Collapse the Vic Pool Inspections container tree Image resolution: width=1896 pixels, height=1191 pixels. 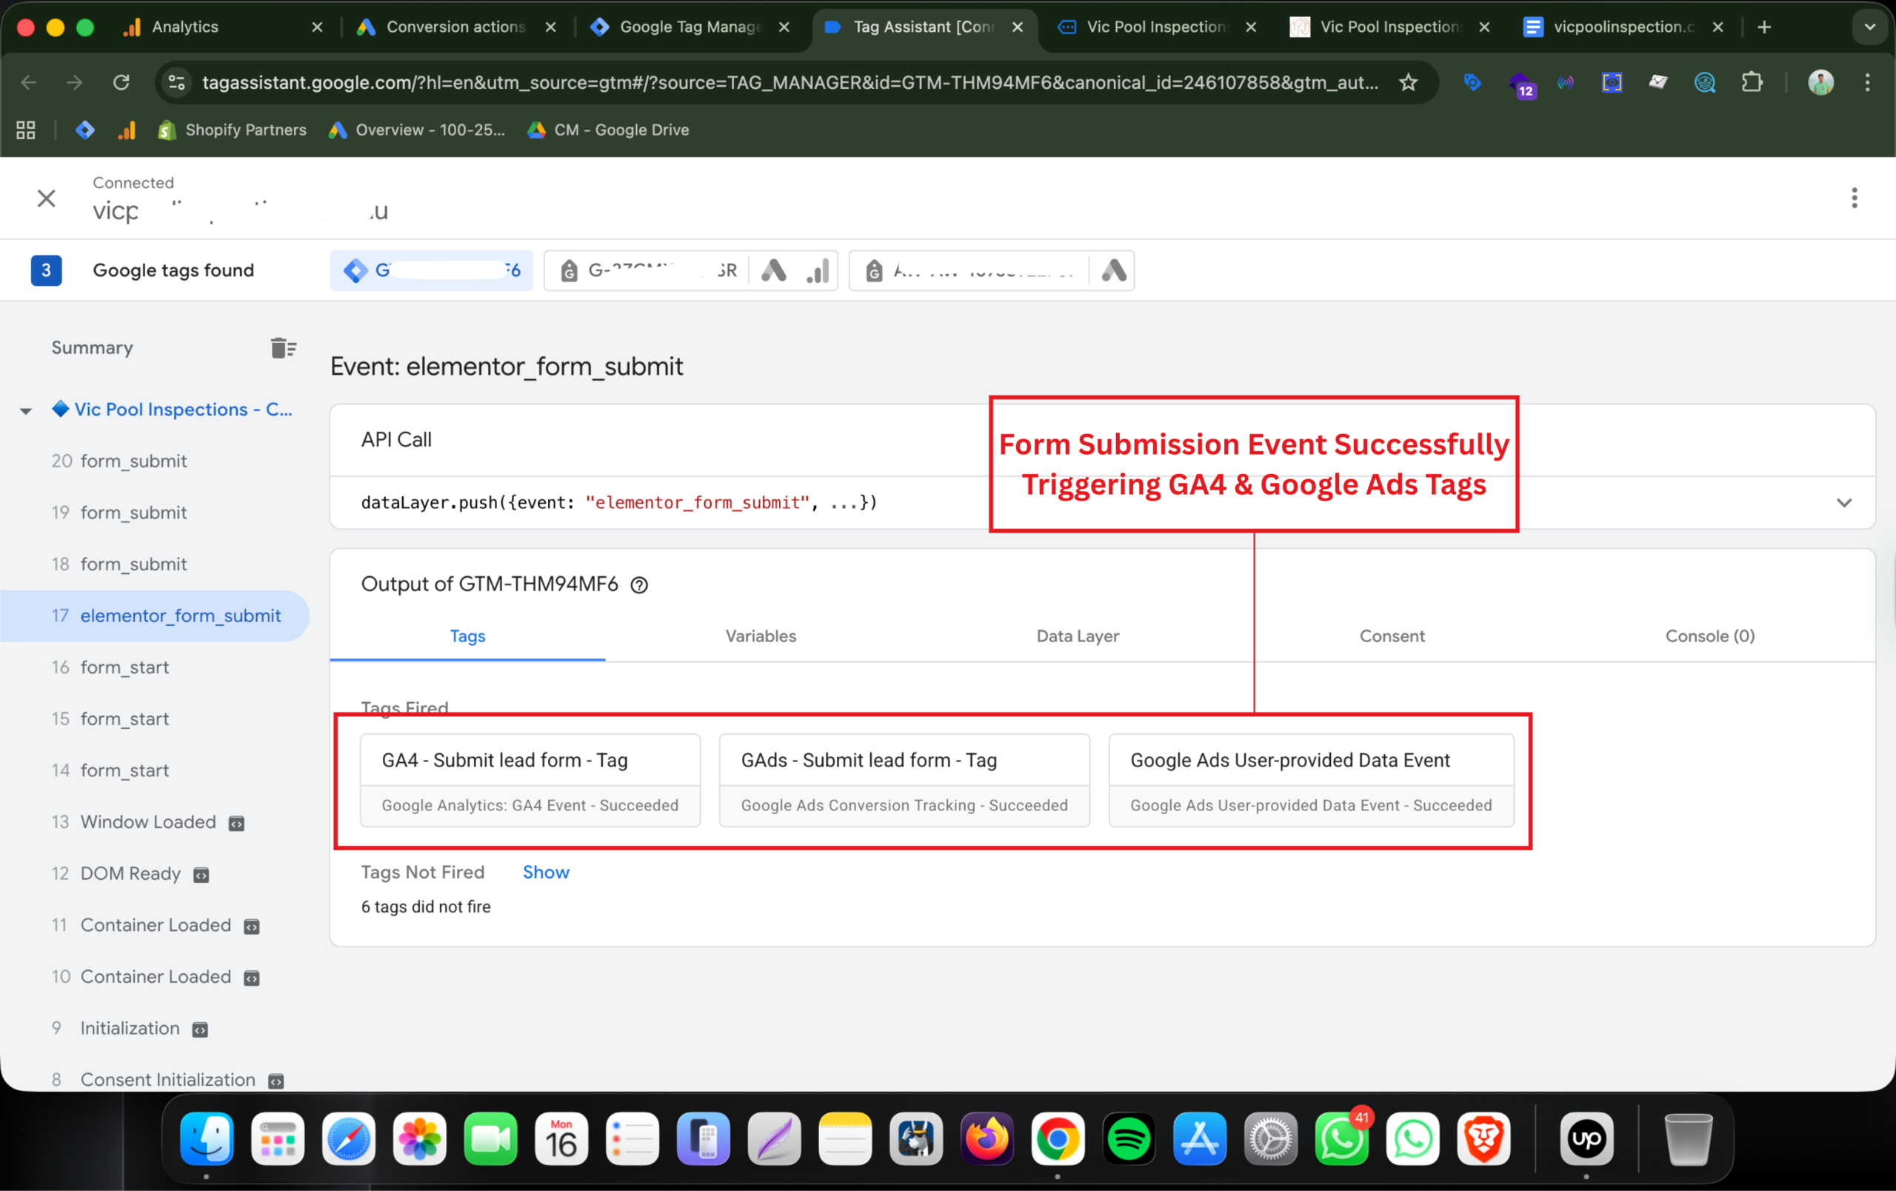click(x=26, y=410)
